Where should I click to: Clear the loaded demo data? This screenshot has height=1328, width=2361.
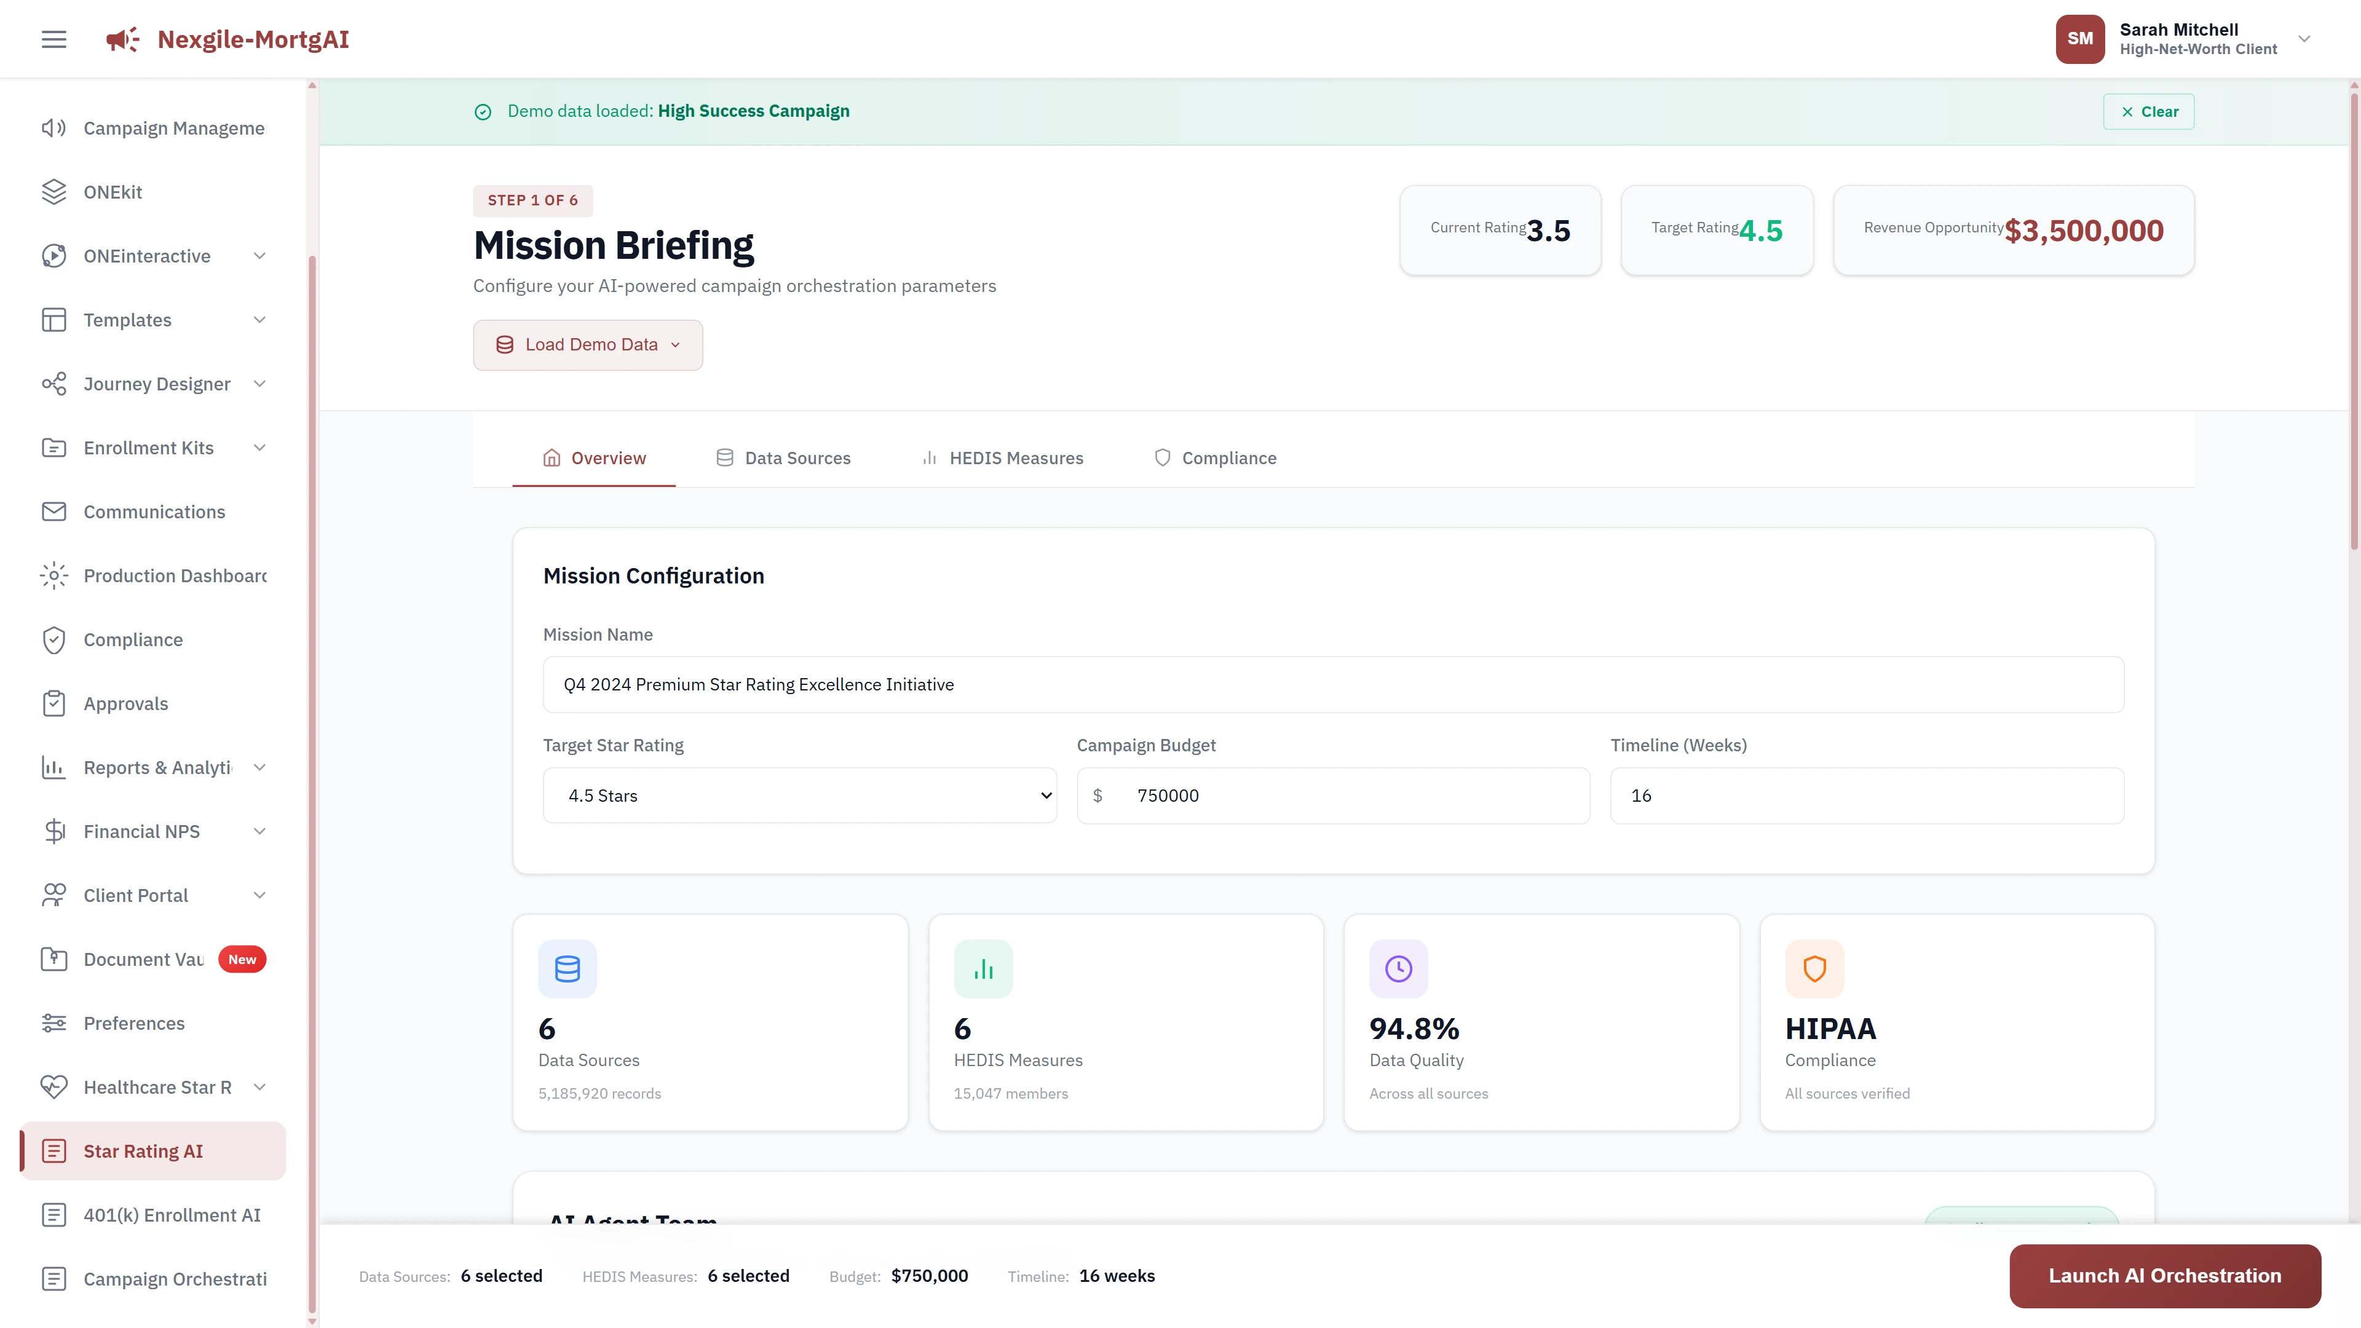[2148, 111]
